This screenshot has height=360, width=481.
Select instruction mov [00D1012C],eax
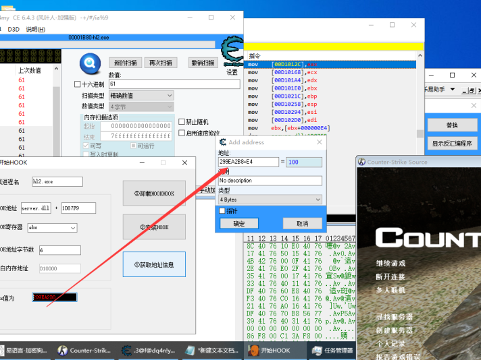click(x=331, y=64)
